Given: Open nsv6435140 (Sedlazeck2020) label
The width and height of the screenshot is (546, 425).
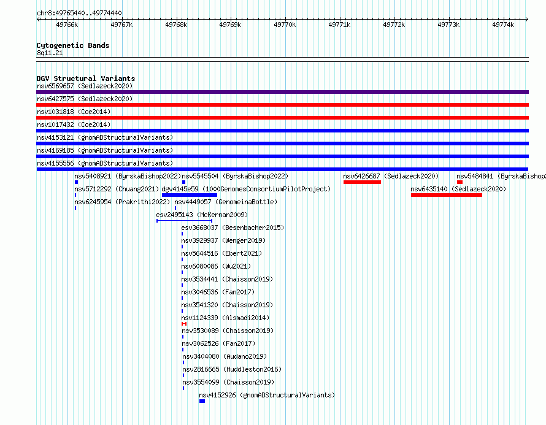Looking at the screenshot, I should (x=459, y=189).
